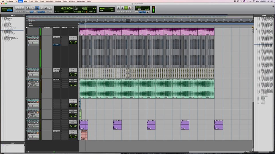
Task: Open automation mode dropdown on SnrFX124 track
Action: [x=36, y=137]
